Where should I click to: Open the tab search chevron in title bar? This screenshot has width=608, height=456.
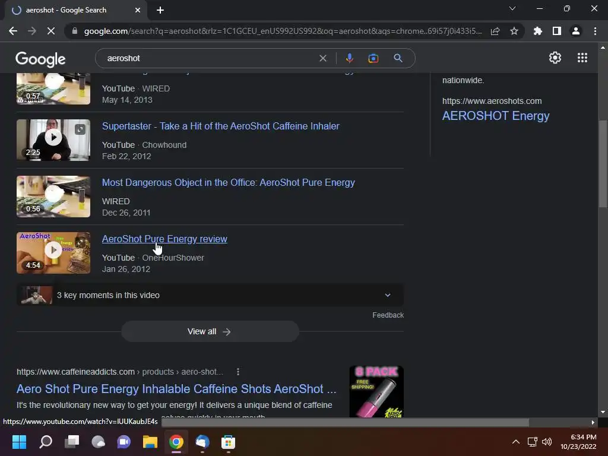coord(512,8)
